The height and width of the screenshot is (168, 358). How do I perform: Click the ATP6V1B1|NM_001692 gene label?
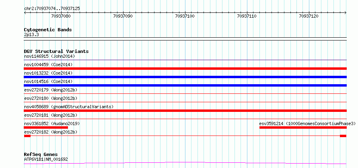tap(46, 159)
